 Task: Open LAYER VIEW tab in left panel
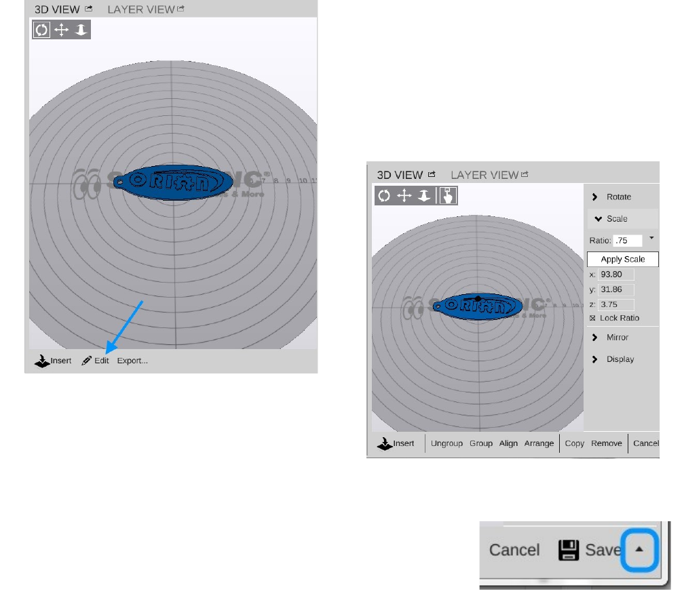pos(141,9)
